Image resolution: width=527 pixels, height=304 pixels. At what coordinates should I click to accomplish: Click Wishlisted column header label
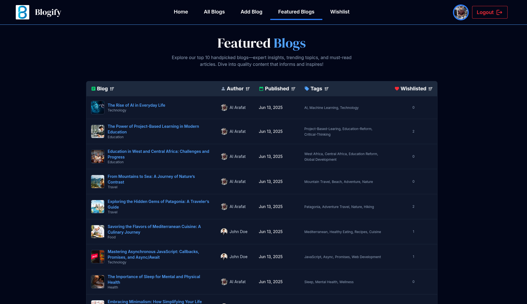pyautogui.click(x=413, y=89)
